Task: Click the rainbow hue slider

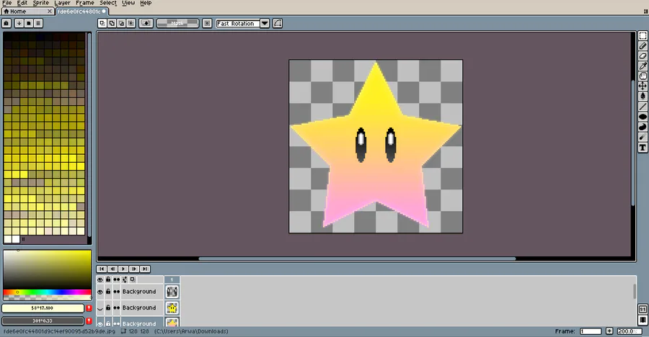Action: pos(47,292)
